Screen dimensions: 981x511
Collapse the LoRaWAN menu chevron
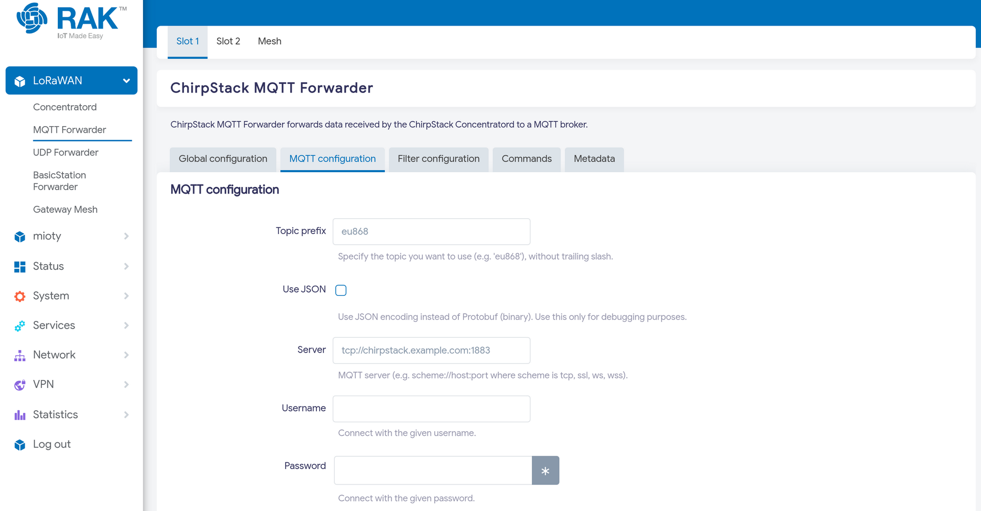pos(126,81)
